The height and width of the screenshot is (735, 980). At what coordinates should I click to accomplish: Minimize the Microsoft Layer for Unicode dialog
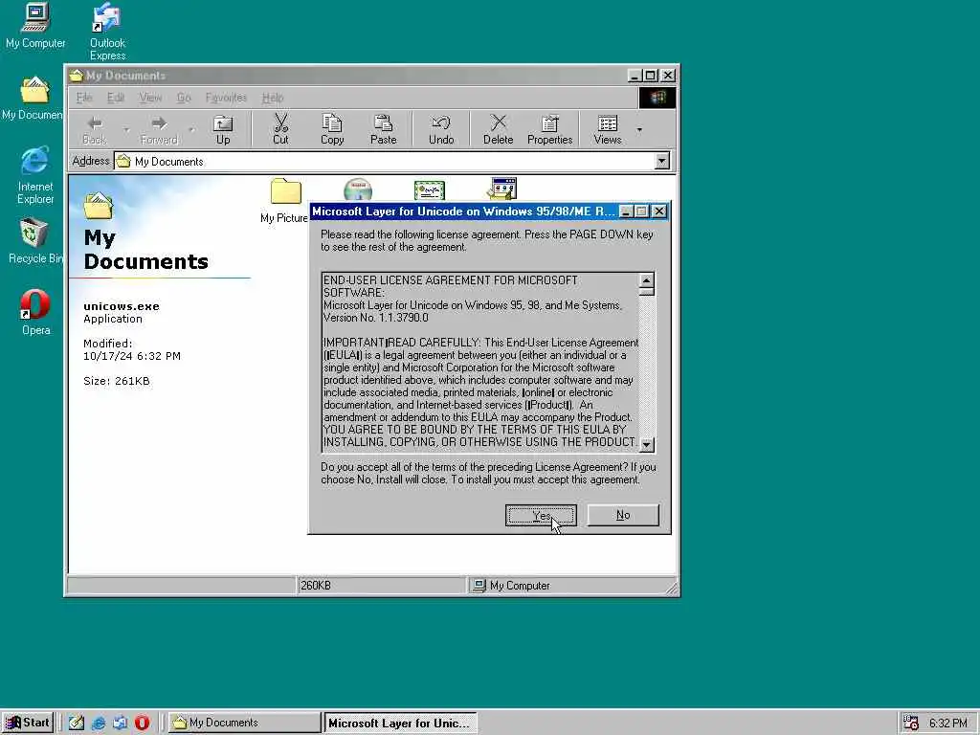[626, 212]
